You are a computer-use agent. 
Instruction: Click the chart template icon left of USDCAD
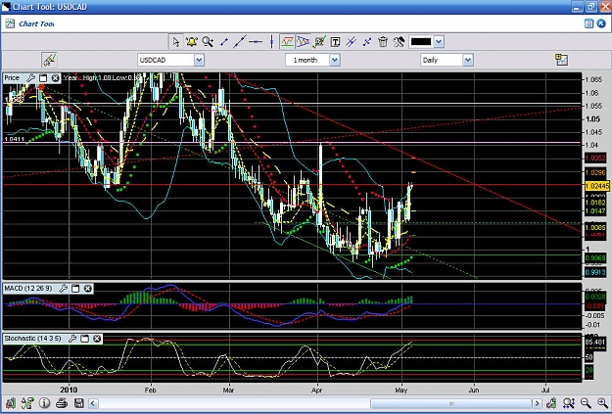click(x=49, y=60)
